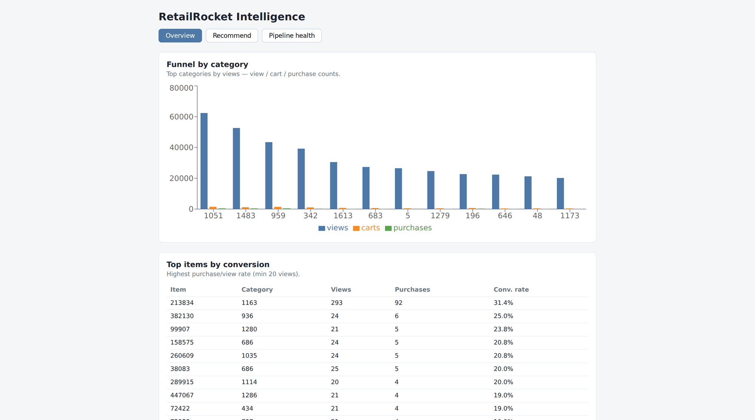Select item 38083 in the table
Viewport: 755px width, 420px height.
180,369
